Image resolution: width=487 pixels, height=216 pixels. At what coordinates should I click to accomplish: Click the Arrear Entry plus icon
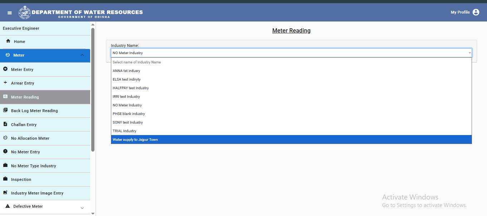5,83
